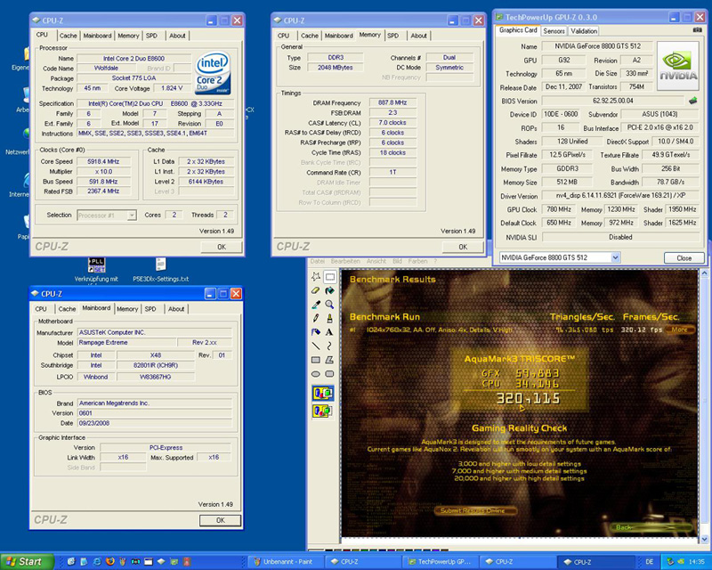Click the BIOS save chip icon in GPU-Z
712x570 pixels.
(x=693, y=101)
